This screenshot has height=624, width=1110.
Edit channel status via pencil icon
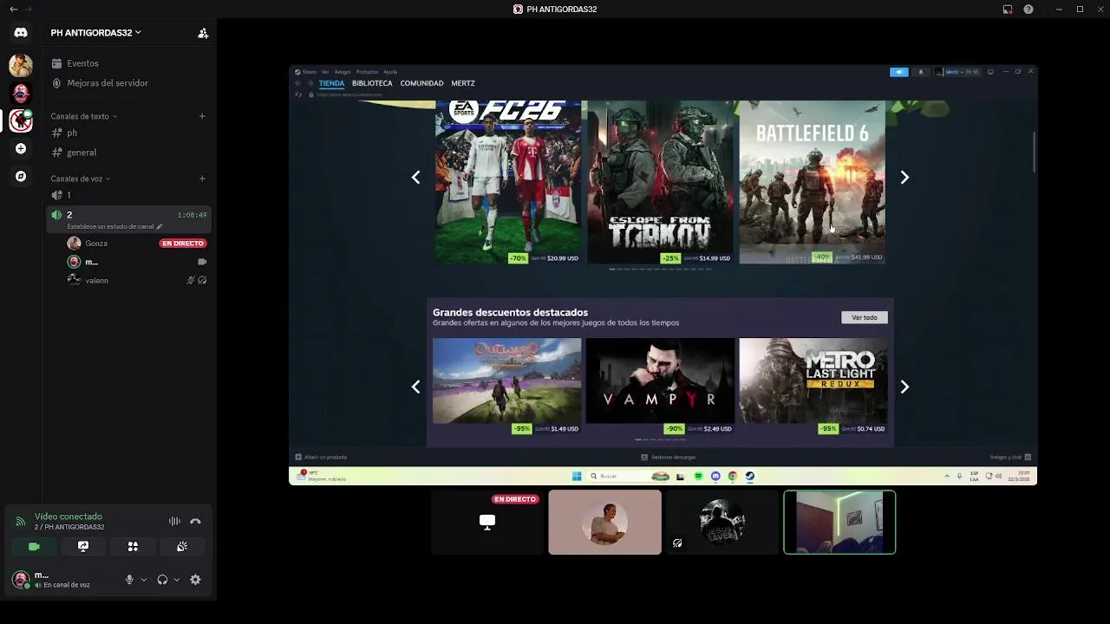[x=160, y=227]
